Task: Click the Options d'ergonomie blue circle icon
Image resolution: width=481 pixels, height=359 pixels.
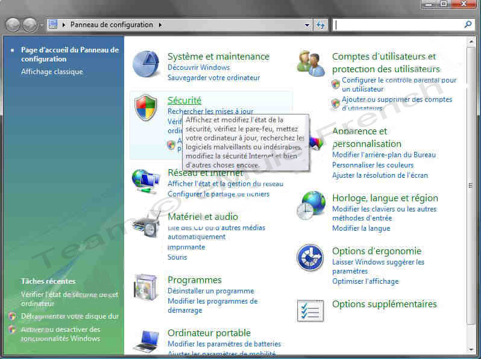Action: 310,258
